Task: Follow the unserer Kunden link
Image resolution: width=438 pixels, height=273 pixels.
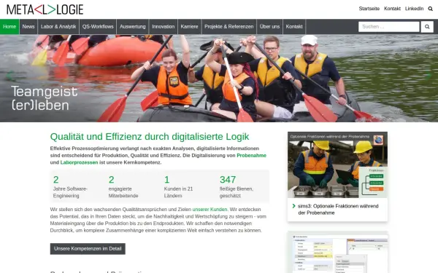Action: (210, 210)
